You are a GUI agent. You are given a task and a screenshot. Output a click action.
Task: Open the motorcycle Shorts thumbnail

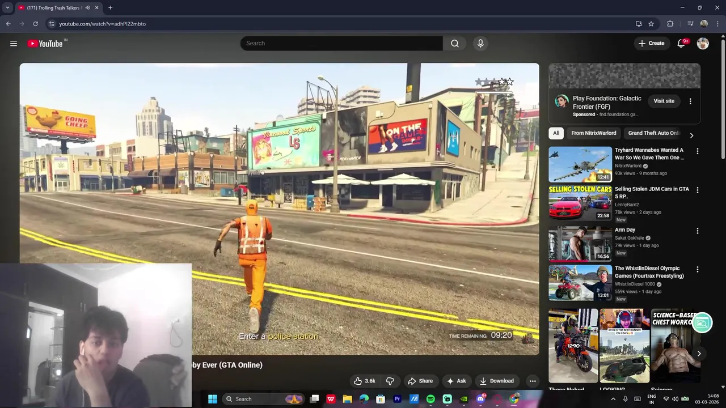pyautogui.click(x=573, y=345)
